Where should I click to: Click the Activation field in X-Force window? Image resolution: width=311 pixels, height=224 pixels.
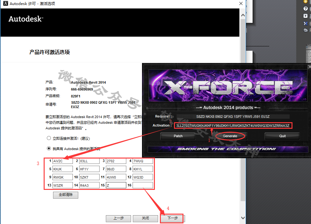(x=233, y=126)
